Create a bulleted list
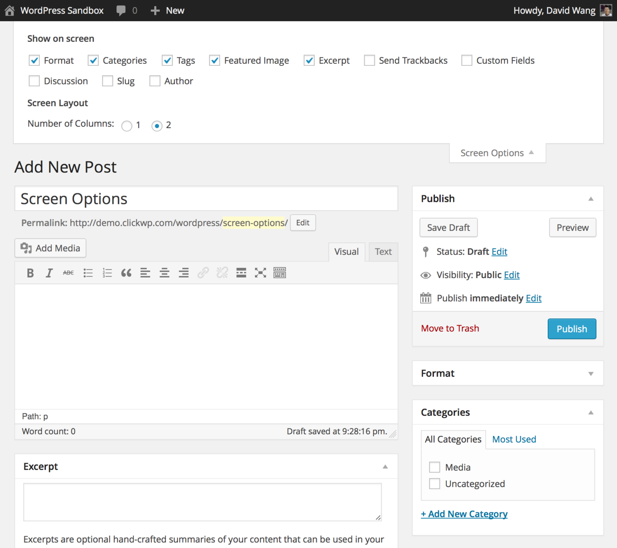This screenshot has height=548, width=617. tap(88, 273)
